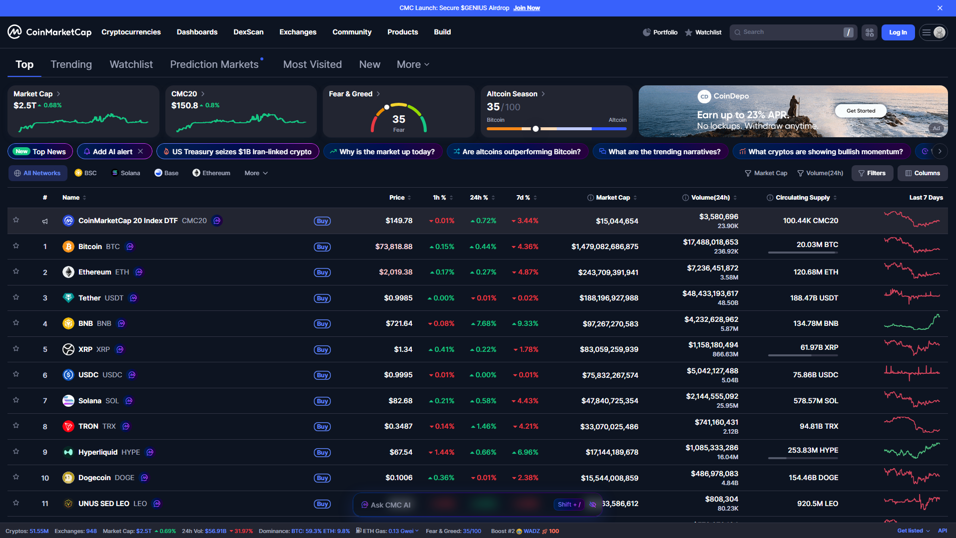The height and width of the screenshot is (538, 956).
Task: Open the profile avatar menu button
Action: [x=934, y=32]
